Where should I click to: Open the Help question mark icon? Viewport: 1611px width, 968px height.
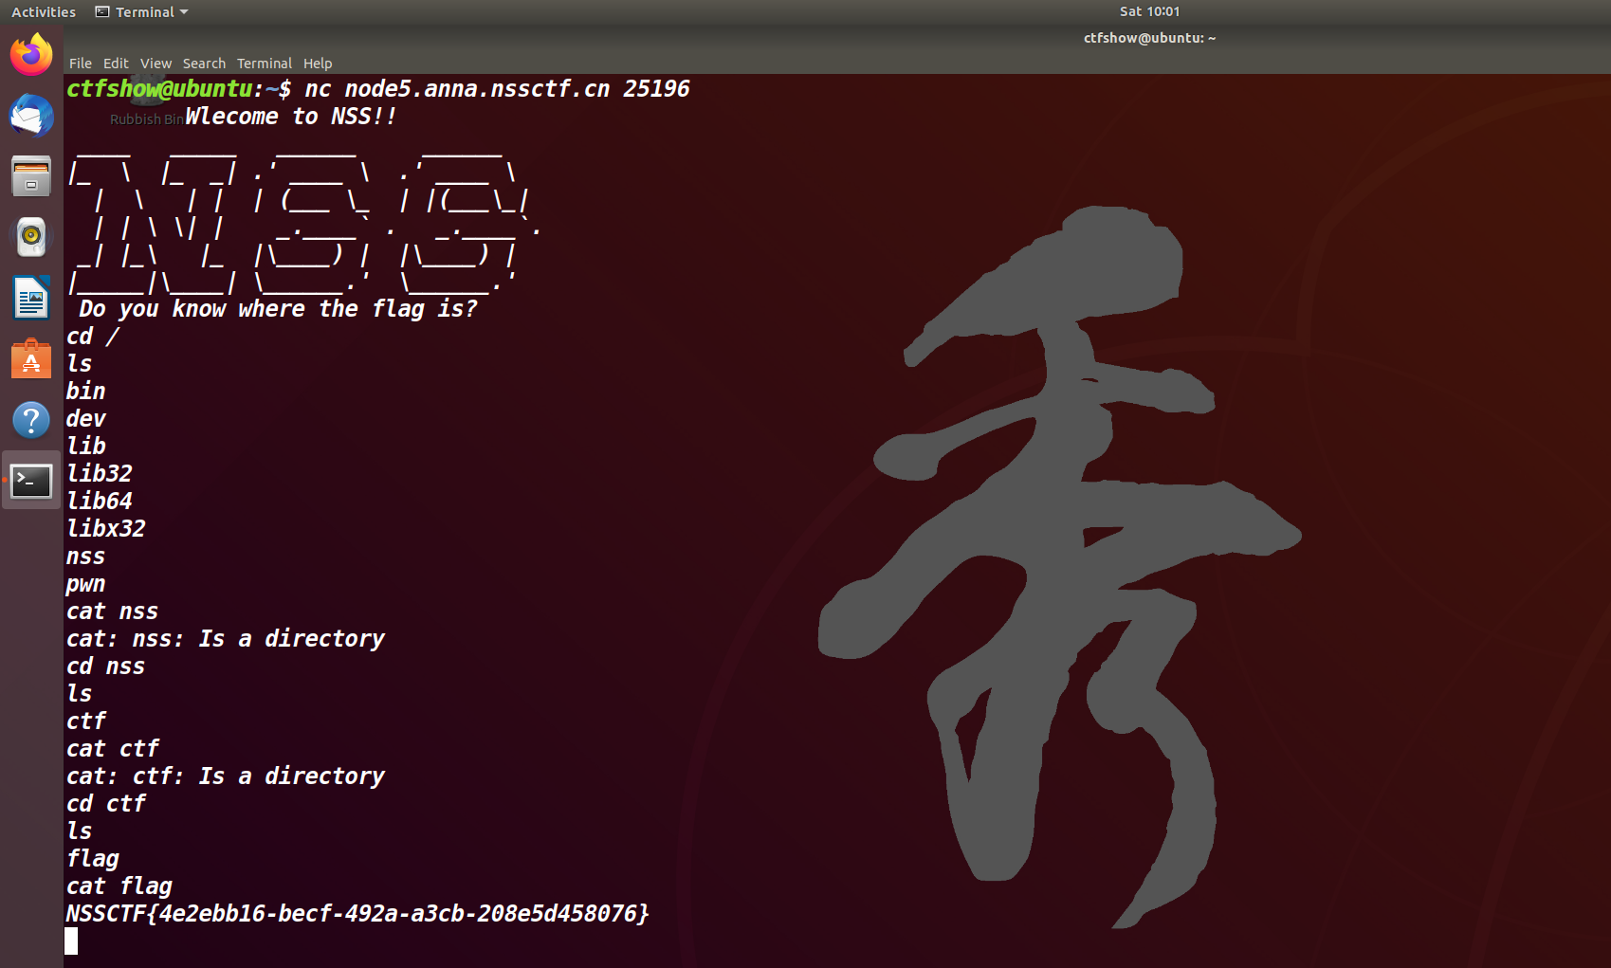tap(31, 420)
